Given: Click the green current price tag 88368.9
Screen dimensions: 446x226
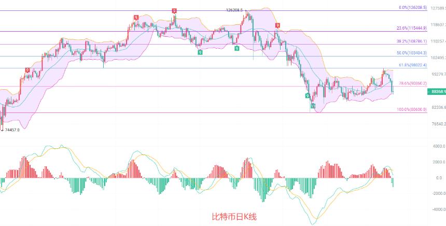Looking at the screenshot, I should pyautogui.click(x=437, y=92).
